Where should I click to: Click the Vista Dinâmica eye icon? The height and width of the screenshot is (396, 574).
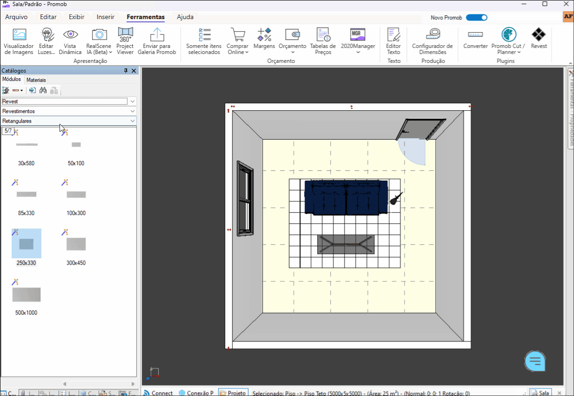70,34
